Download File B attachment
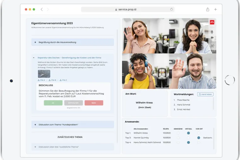The width and height of the screenshot is (240, 160). [x=52, y=80]
